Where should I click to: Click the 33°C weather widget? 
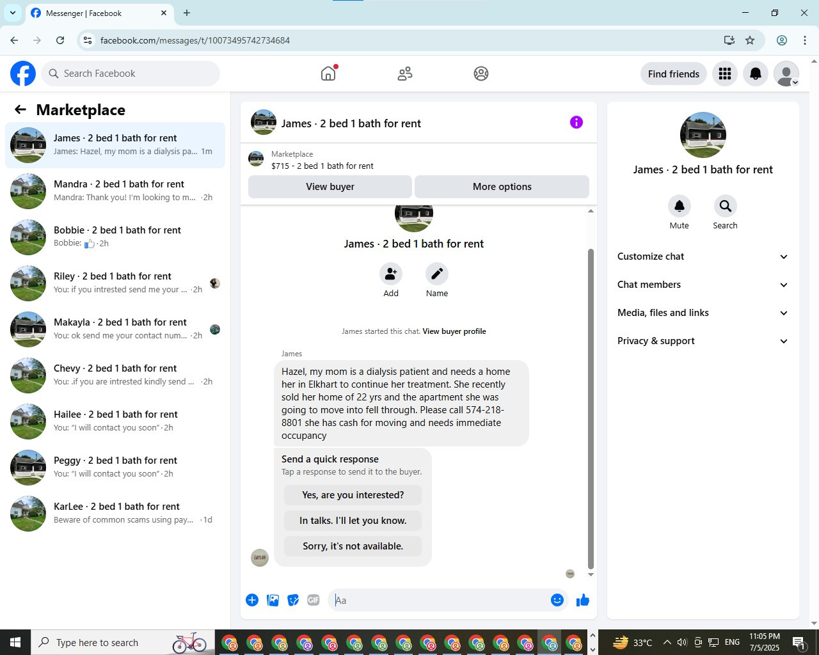click(x=633, y=642)
